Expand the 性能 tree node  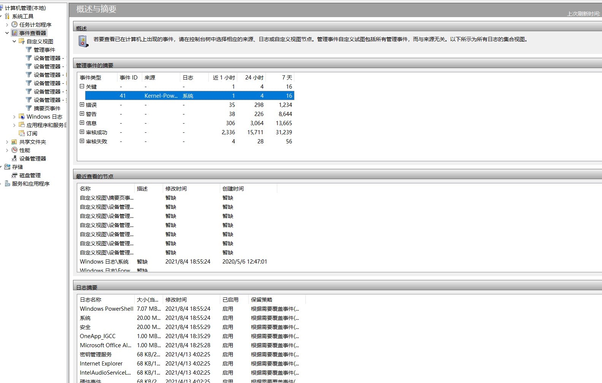pyautogui.click(x=7, y=150)
